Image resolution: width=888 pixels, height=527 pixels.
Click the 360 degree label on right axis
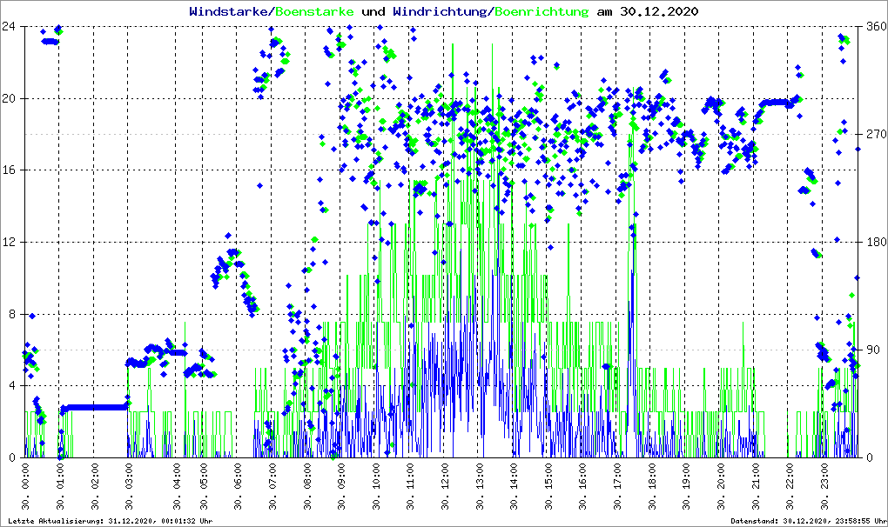pyautogui.click(x=875, y=26)
